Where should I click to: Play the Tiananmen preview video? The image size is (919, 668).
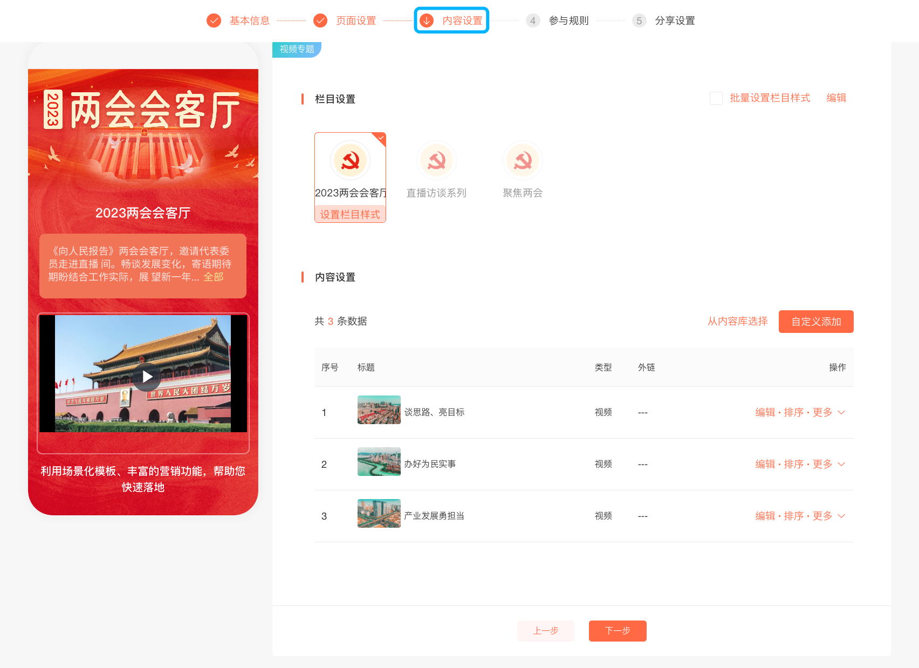(x=147, y=377)
